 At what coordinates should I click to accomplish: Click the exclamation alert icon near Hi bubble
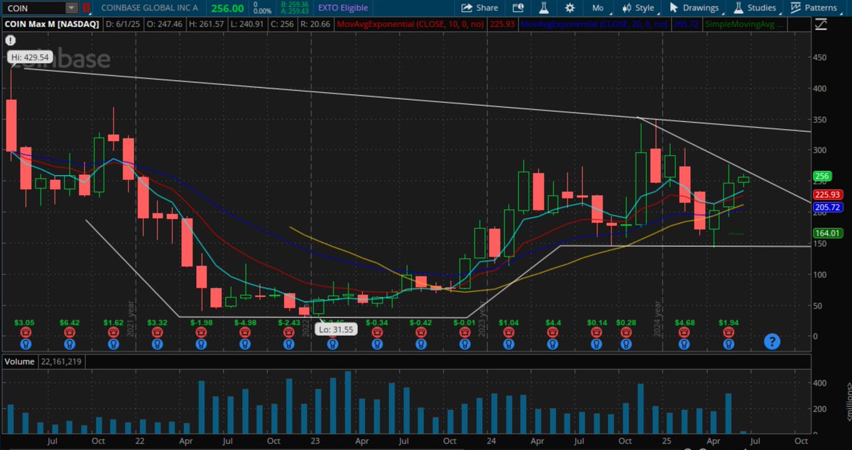[11, 42]
